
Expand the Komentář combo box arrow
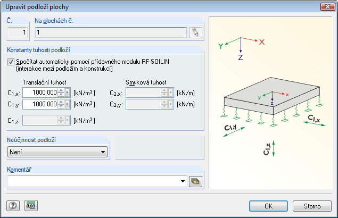(183, 181)
